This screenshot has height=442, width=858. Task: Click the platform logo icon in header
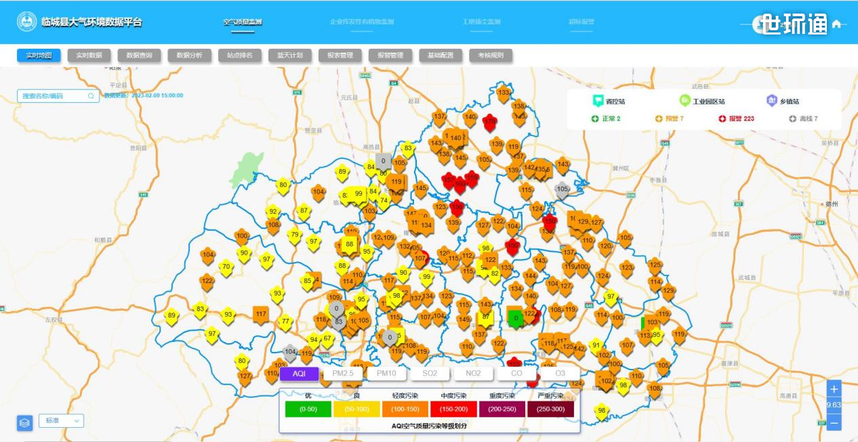tap(26, 22)
